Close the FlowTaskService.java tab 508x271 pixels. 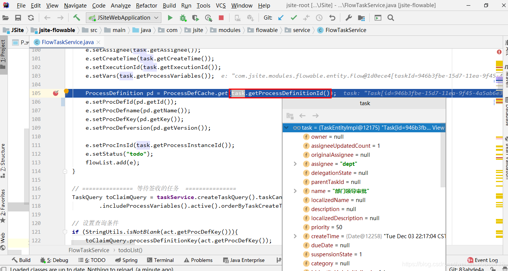[99, 42]
